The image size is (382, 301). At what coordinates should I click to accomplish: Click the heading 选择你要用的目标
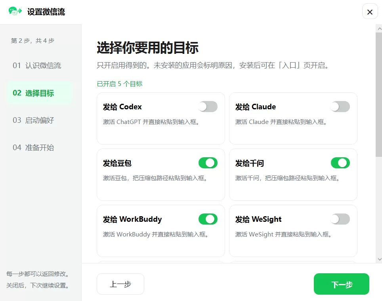tap(148, 48)
